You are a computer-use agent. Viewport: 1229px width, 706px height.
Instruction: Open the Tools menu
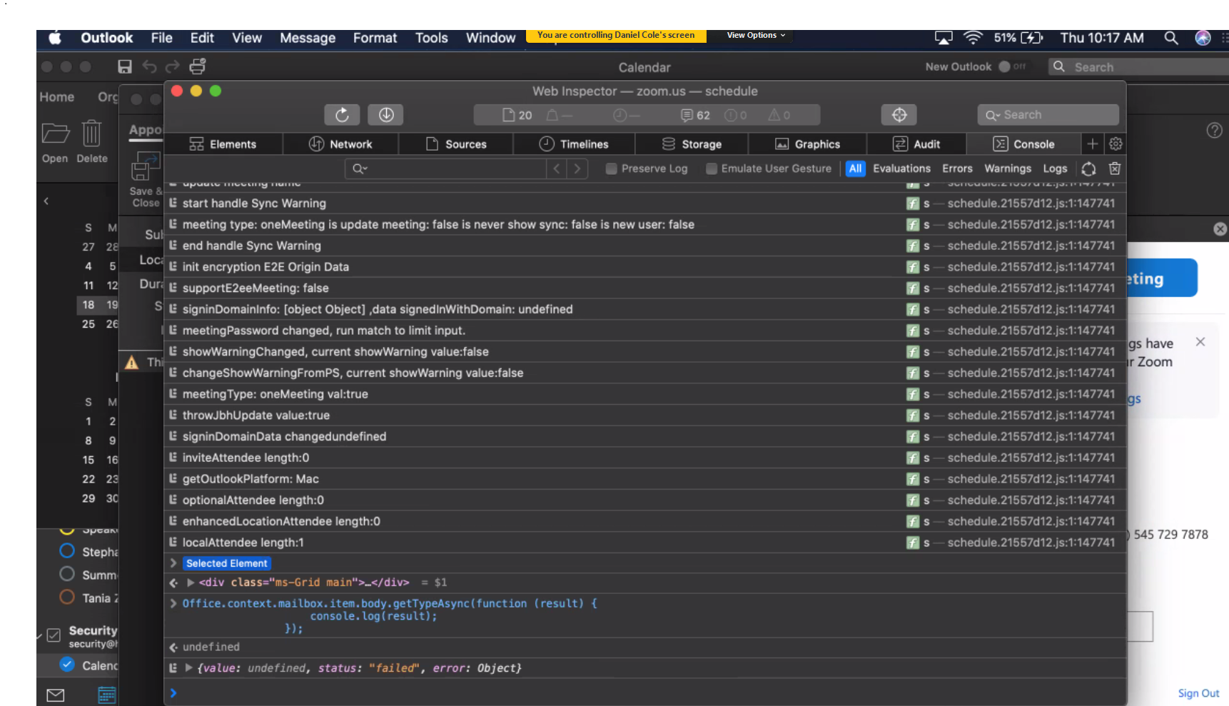(431, 38)
